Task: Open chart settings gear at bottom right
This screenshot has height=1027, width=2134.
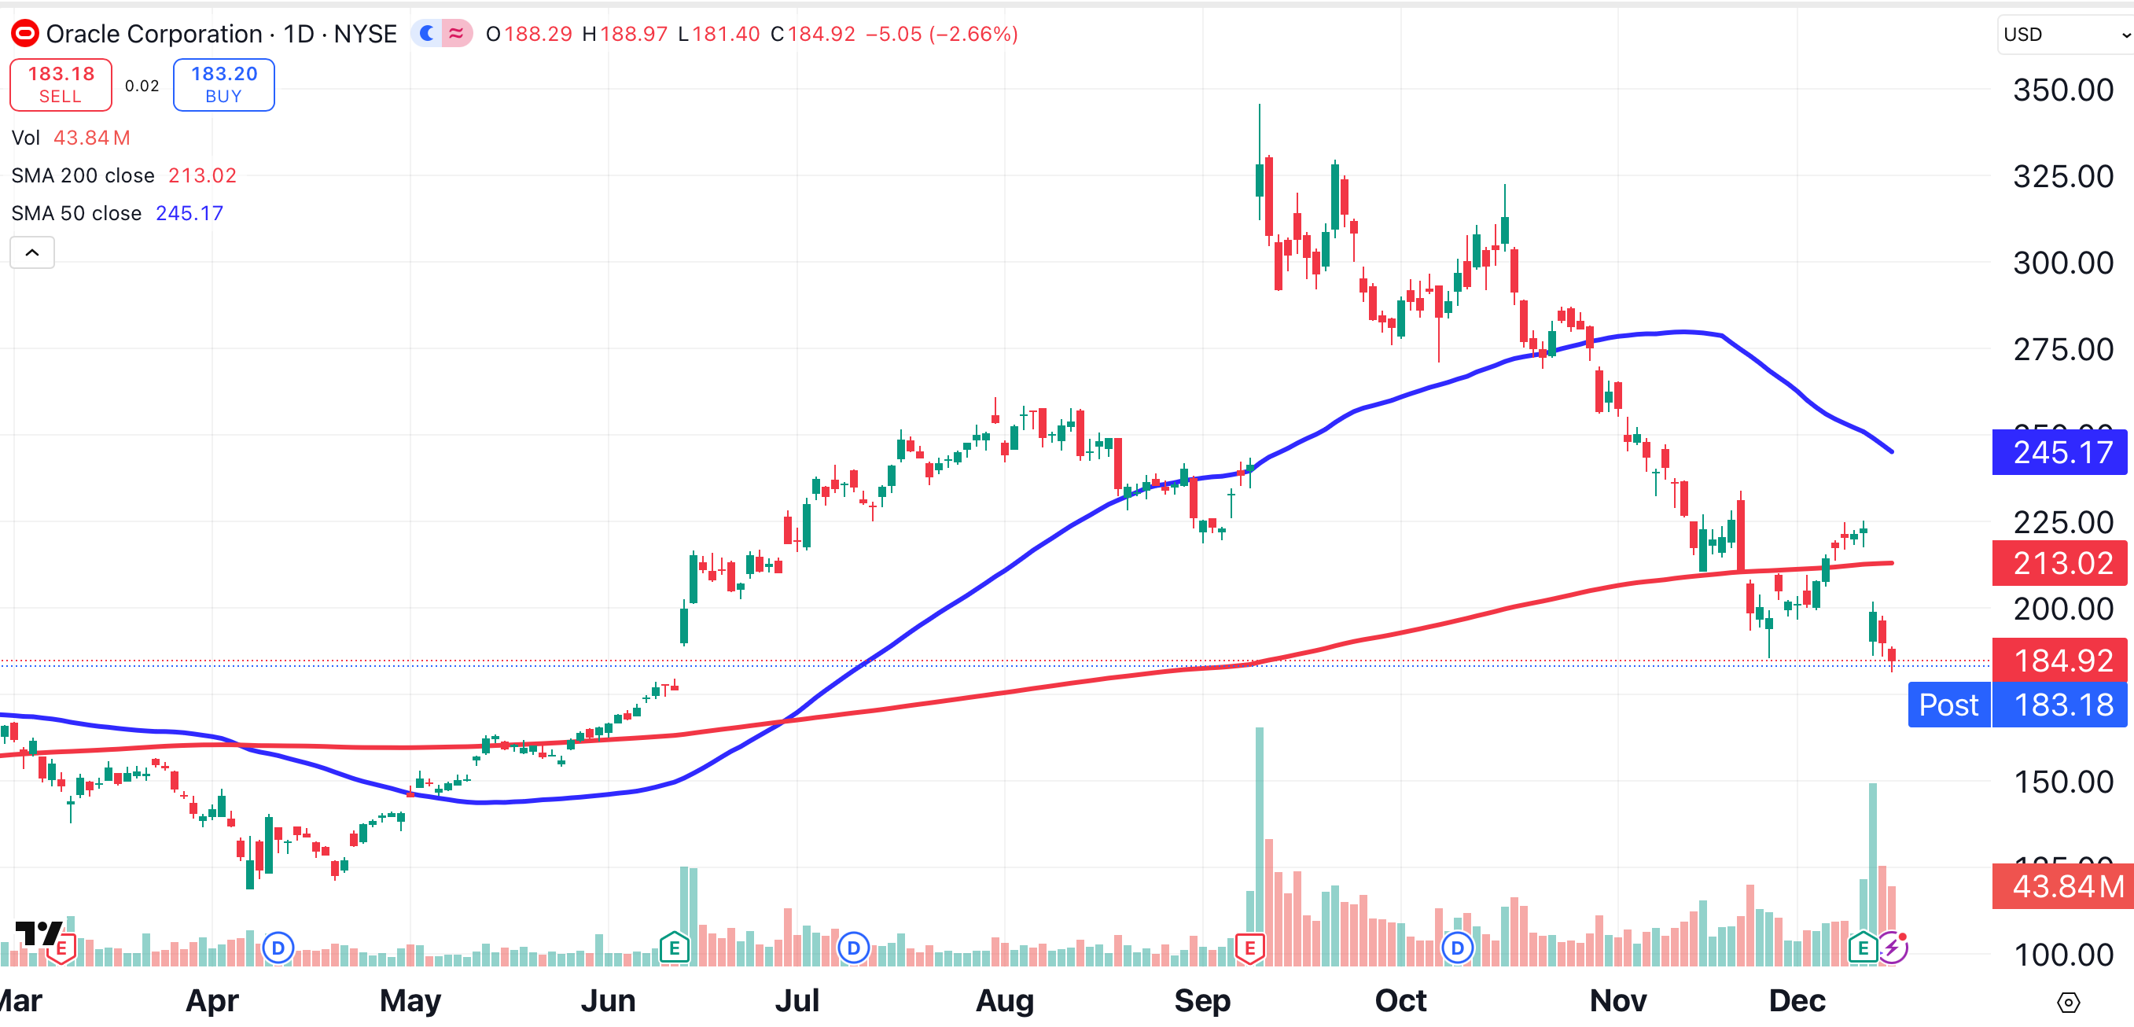Action: coord(2068,1002)
